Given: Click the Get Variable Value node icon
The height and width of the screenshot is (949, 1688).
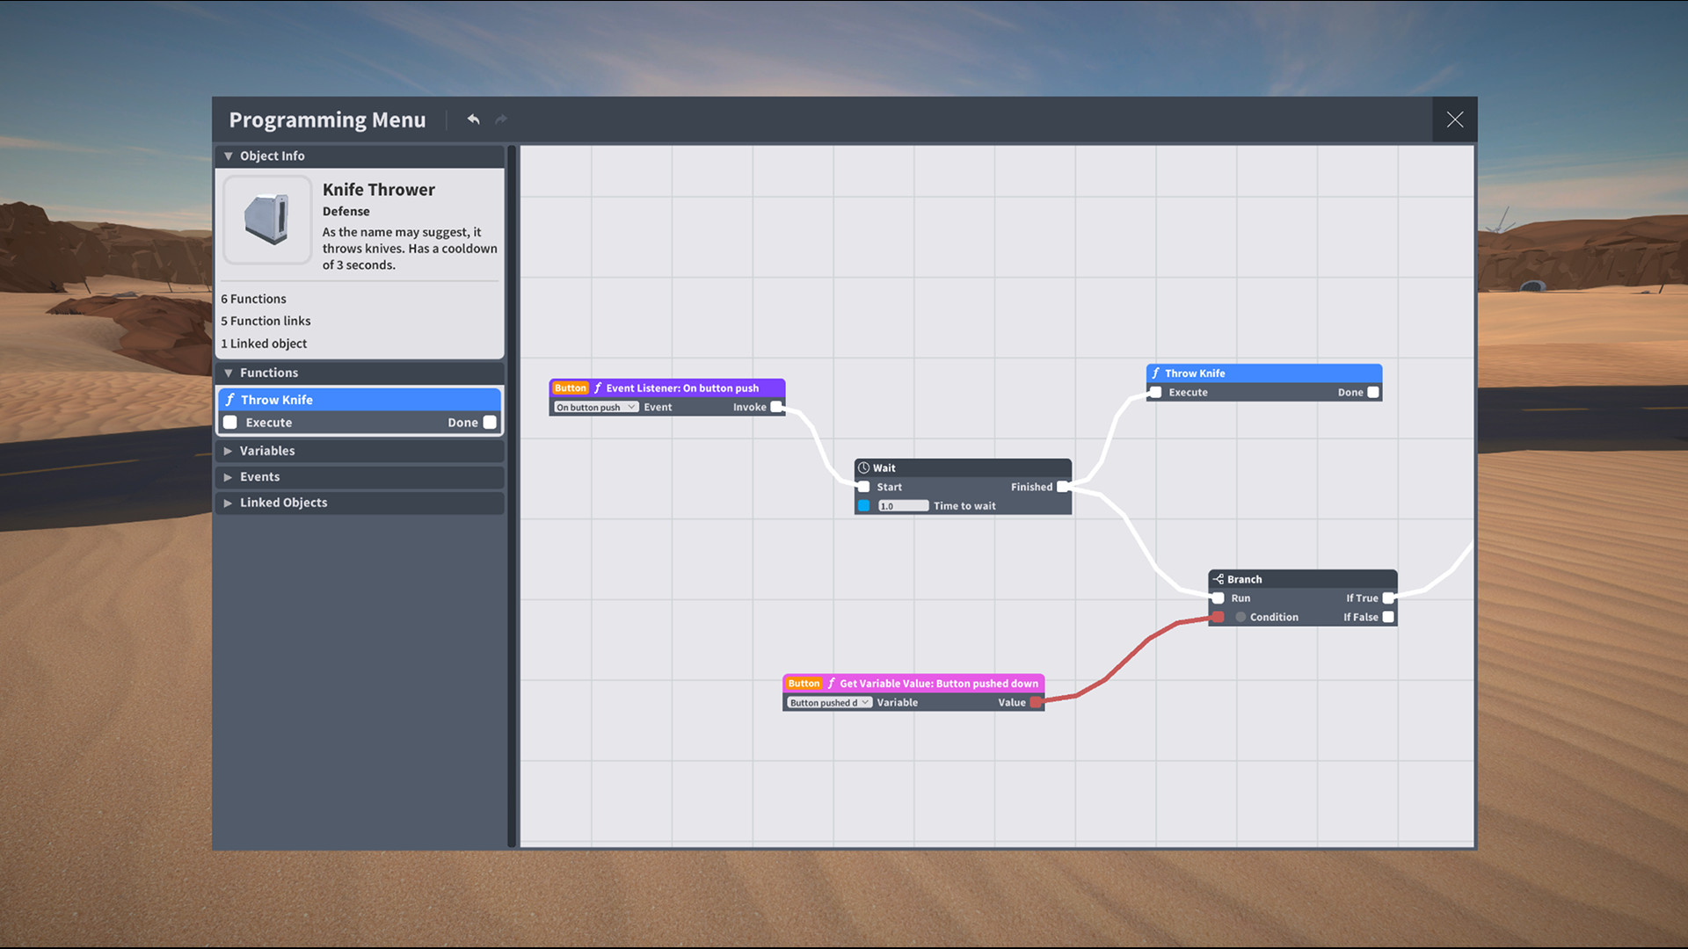Looking at the screenshot, I should (x=831, y=683).
